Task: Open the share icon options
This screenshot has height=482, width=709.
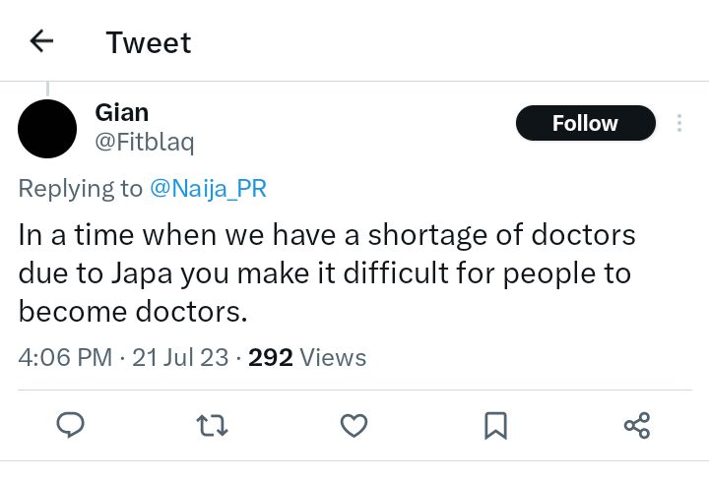Action: [x=637, y=425]
